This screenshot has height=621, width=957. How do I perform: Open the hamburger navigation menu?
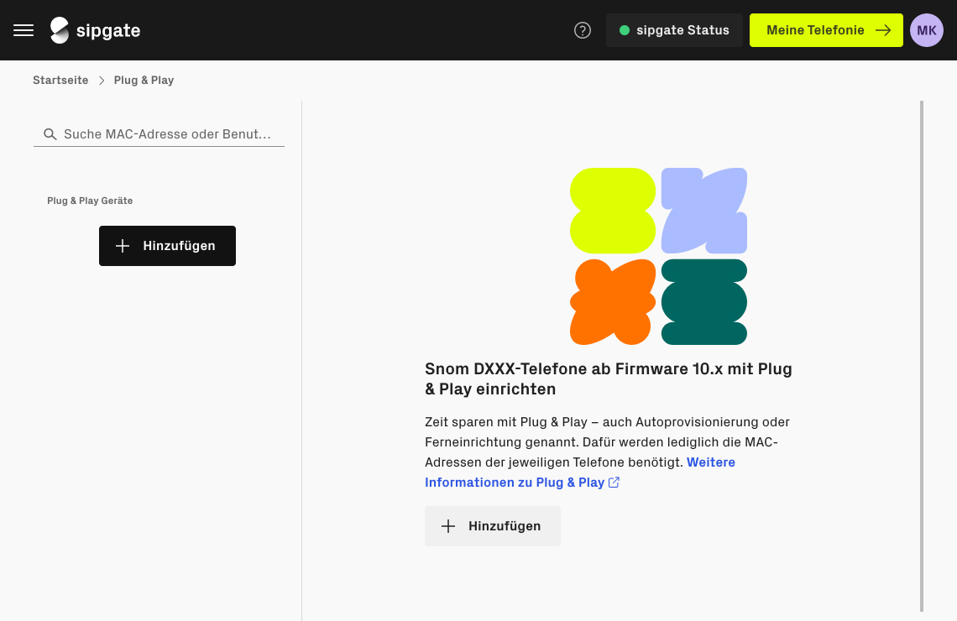pos(24,30)
